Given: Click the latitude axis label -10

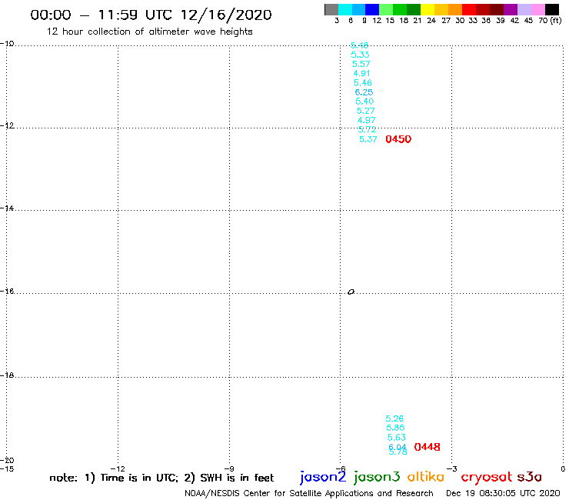Looking at the screenshot, I should (7, 44).
